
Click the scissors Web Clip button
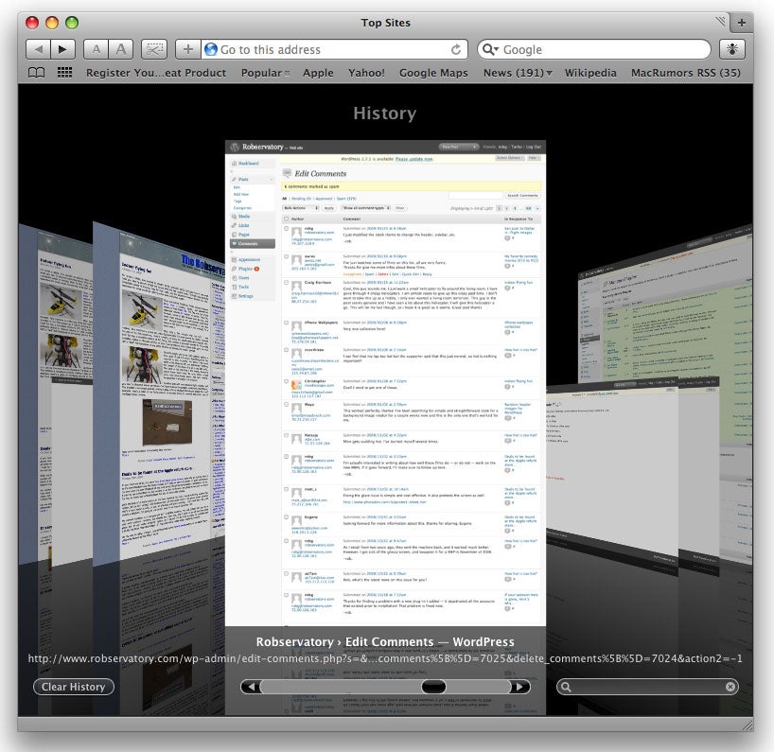point(154,49)
